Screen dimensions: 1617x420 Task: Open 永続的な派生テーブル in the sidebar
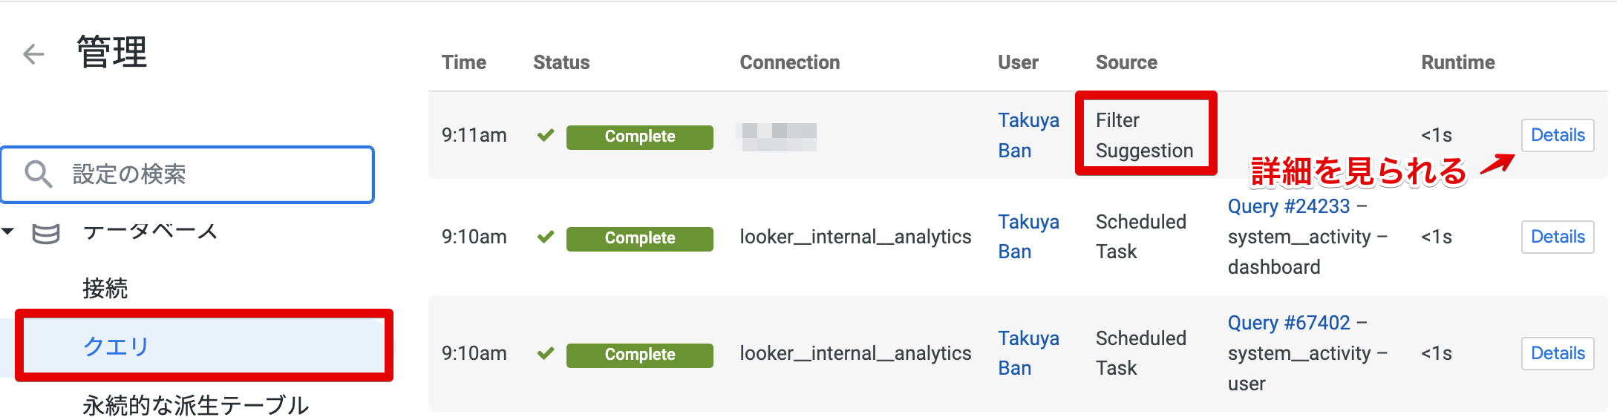coord(195,405)
